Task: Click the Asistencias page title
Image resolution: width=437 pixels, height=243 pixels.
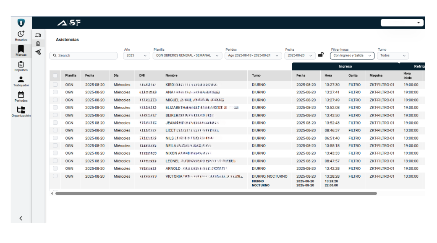Action: coord(67,40)
